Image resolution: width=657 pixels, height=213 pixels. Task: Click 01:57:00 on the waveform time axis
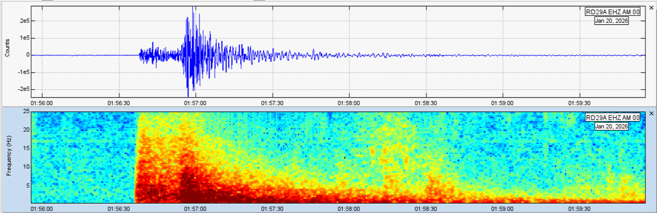pyautogui.click(x=195, y=102)
